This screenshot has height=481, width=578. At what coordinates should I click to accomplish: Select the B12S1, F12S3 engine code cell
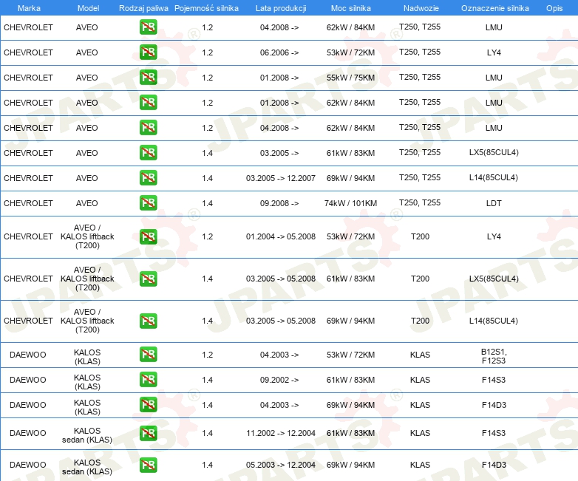(493, 355)
